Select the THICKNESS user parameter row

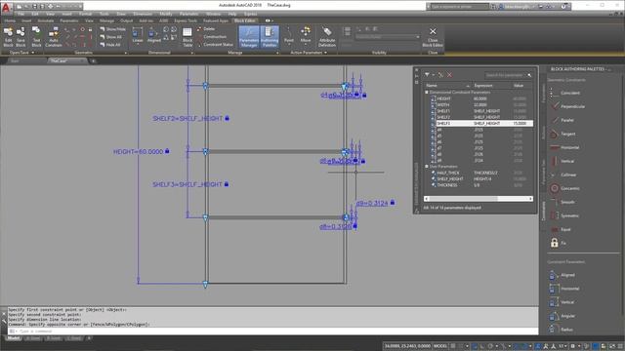click(x=481, y=185)
